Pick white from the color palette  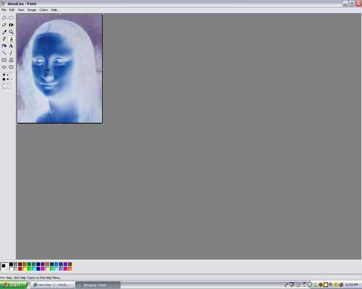click(11, 269)
